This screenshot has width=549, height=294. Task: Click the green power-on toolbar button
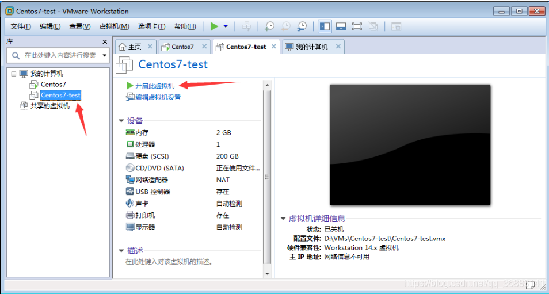[214, 26]
